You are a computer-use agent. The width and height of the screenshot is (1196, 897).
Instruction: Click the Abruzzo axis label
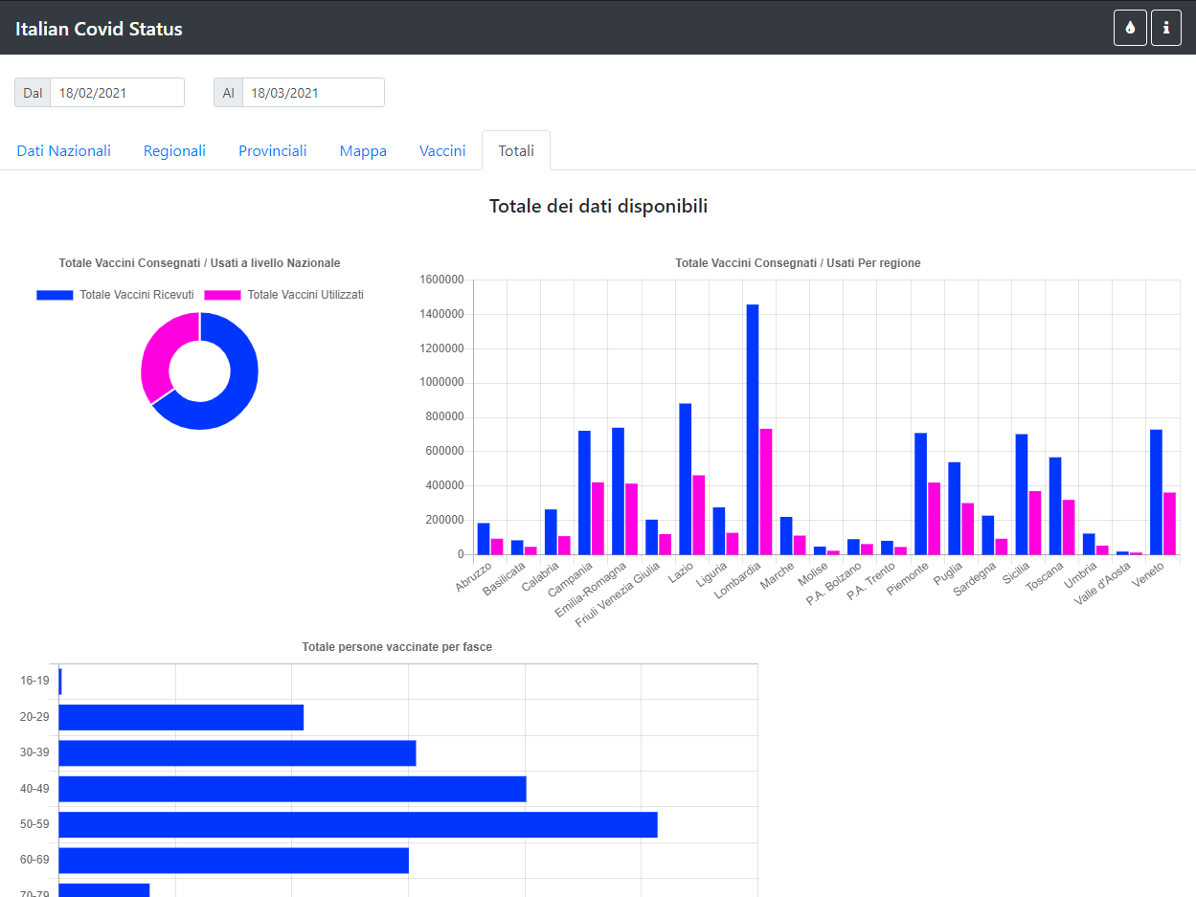coord(473,577)
